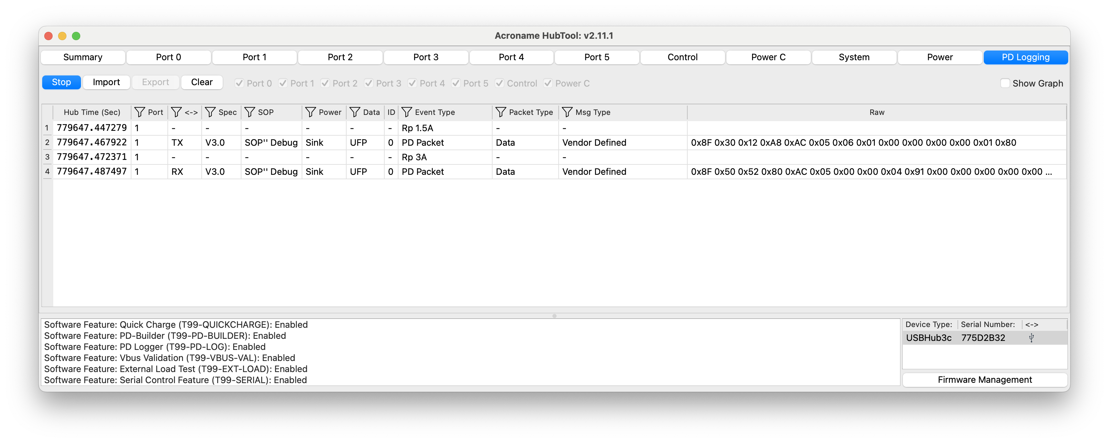This screenshot has height=443, width=1109.
Task: Toggle the Power C logging checkbox
Action: (x=548, y=83)
